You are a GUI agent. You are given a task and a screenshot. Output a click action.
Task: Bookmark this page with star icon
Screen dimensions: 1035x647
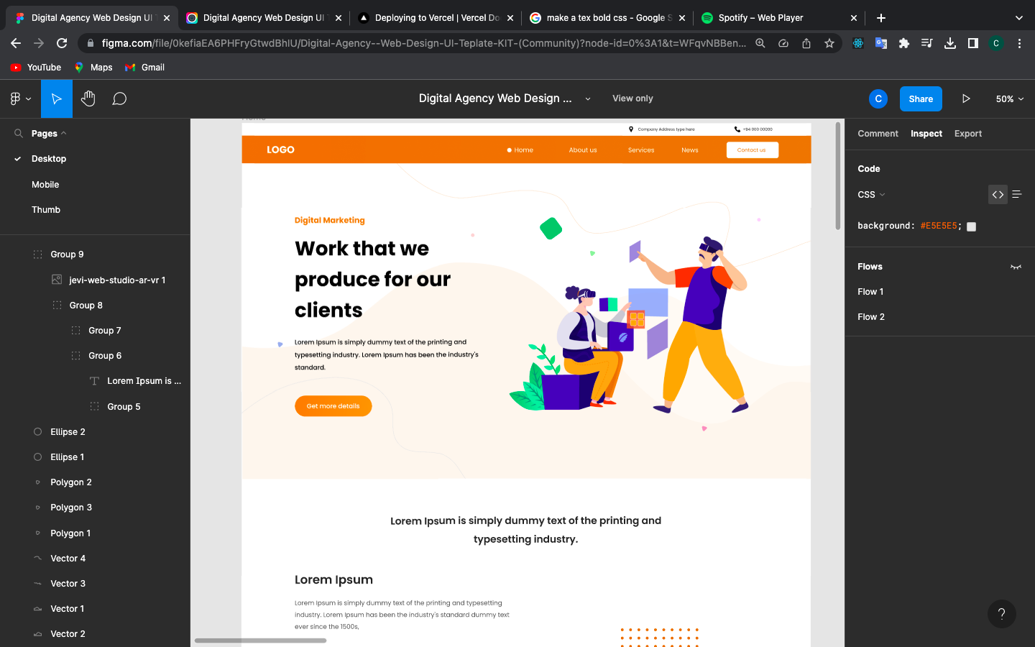click(x=829, y=43)
